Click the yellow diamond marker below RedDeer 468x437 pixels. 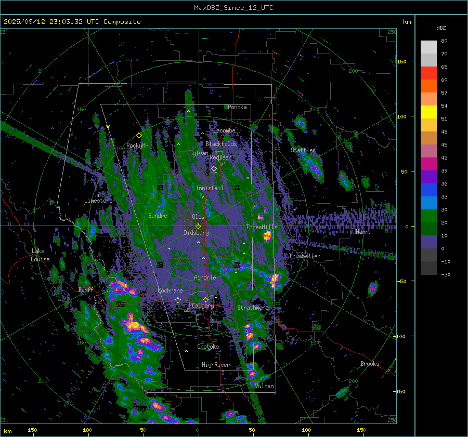point(214,169)
